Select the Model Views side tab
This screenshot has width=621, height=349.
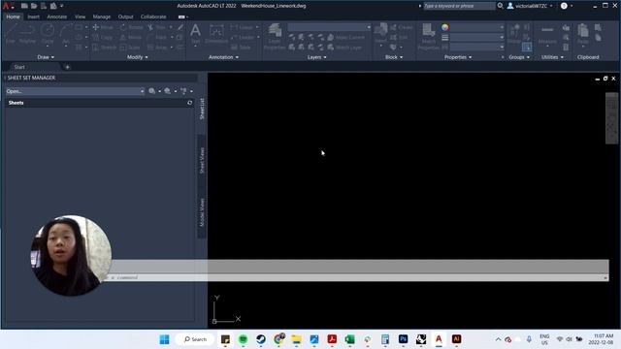(202, 212)
